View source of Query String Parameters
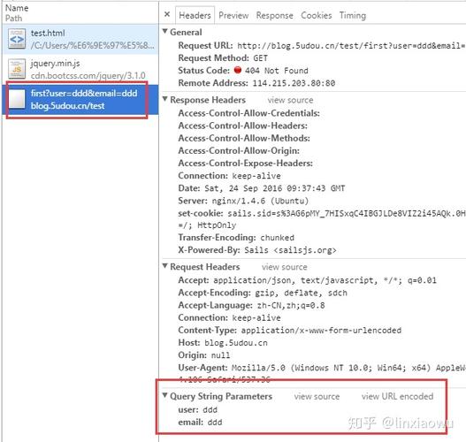The width and height of the screenshot is (466, 442). (x=317, y=397)
